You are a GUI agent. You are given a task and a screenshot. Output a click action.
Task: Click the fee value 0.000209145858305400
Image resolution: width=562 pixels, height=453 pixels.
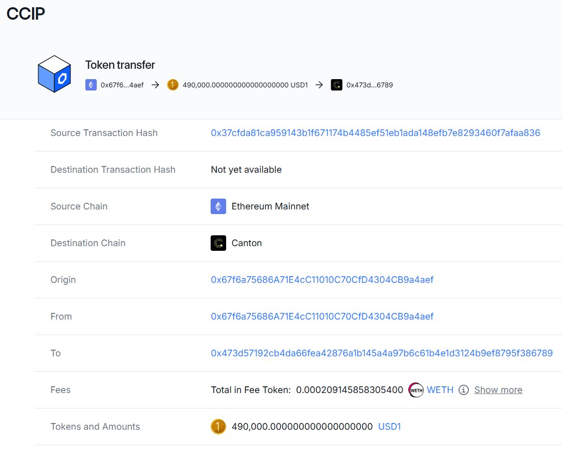349,390
